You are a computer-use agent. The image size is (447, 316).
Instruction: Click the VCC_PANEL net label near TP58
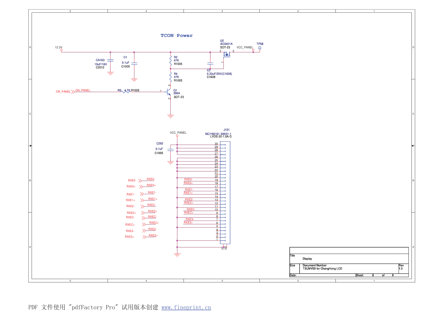click(245, 47)
